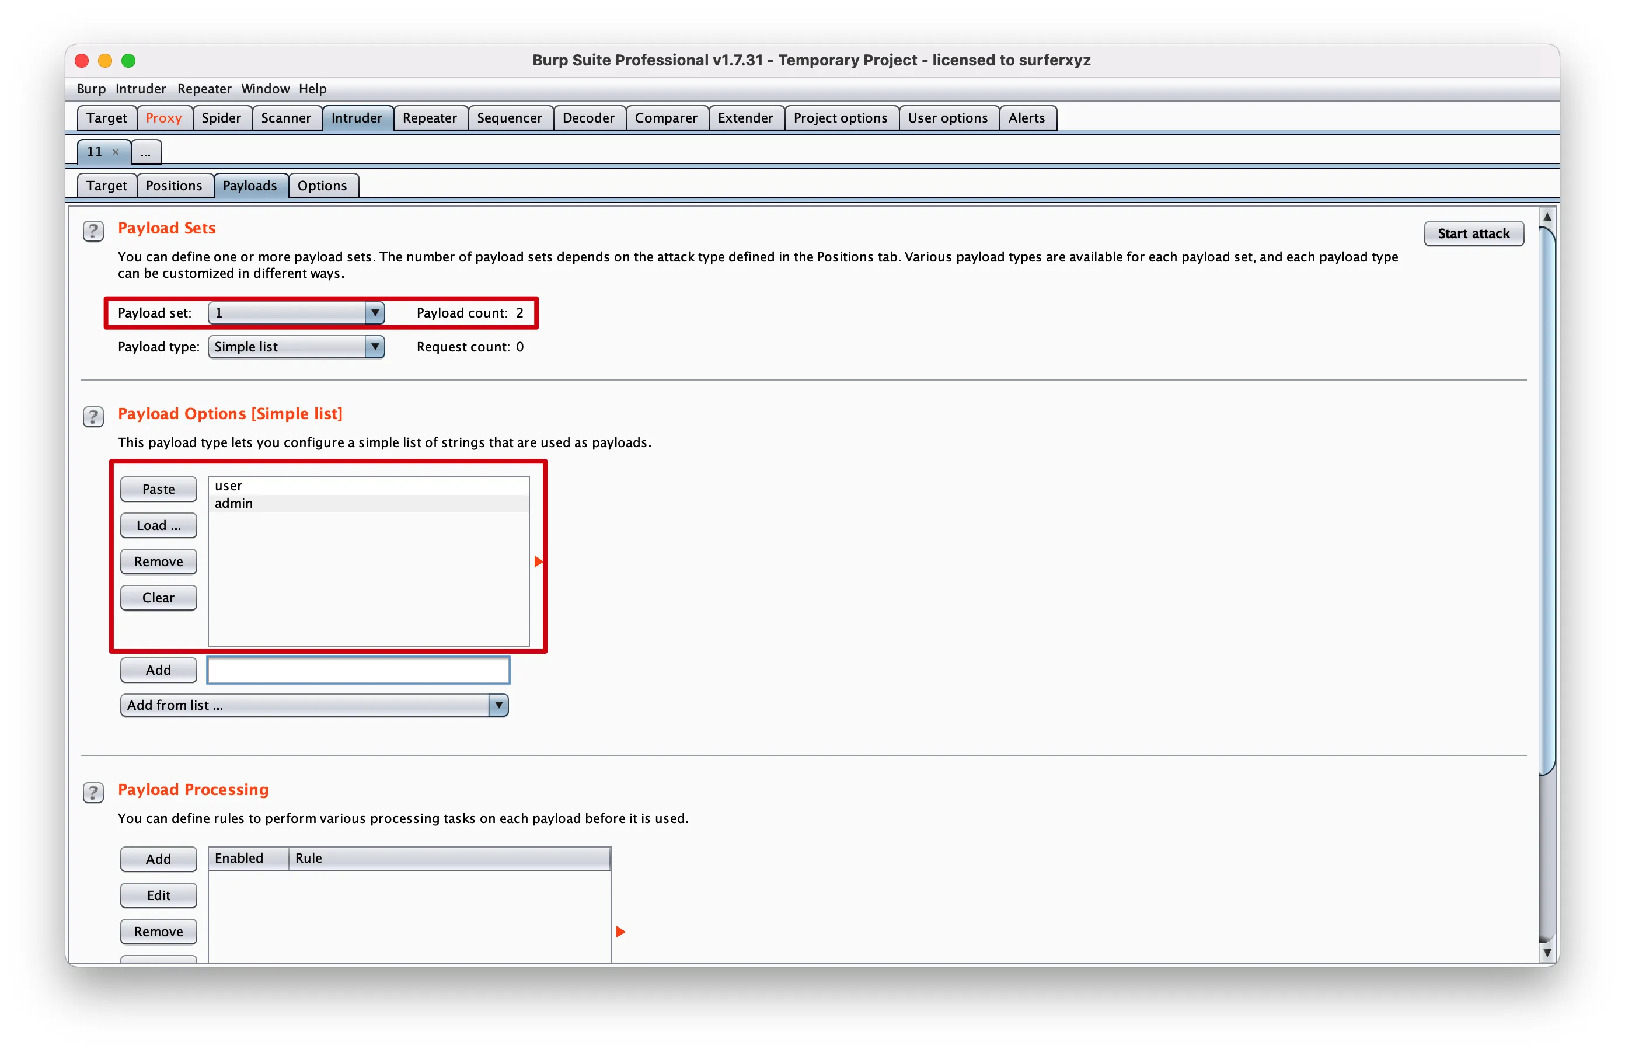Select the Payloads sub-tab
Screen dimensions: 1625x1053
(x=250, y=186)
